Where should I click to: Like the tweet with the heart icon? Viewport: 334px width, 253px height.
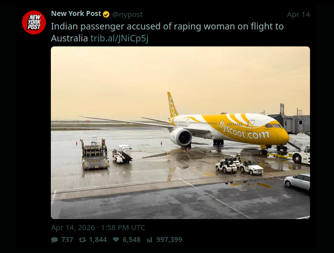pos(115,240)
